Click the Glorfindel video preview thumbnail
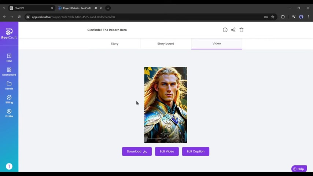The width and height of the screenshot is (313, 176). pos(166,105)
